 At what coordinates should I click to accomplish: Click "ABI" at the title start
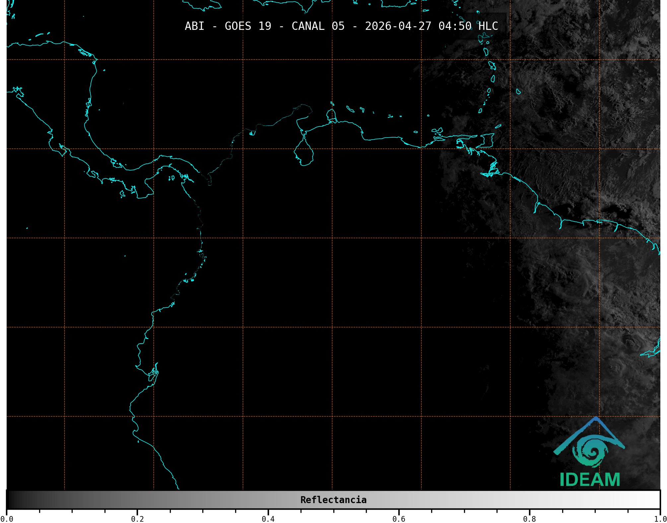pos(194,26)
